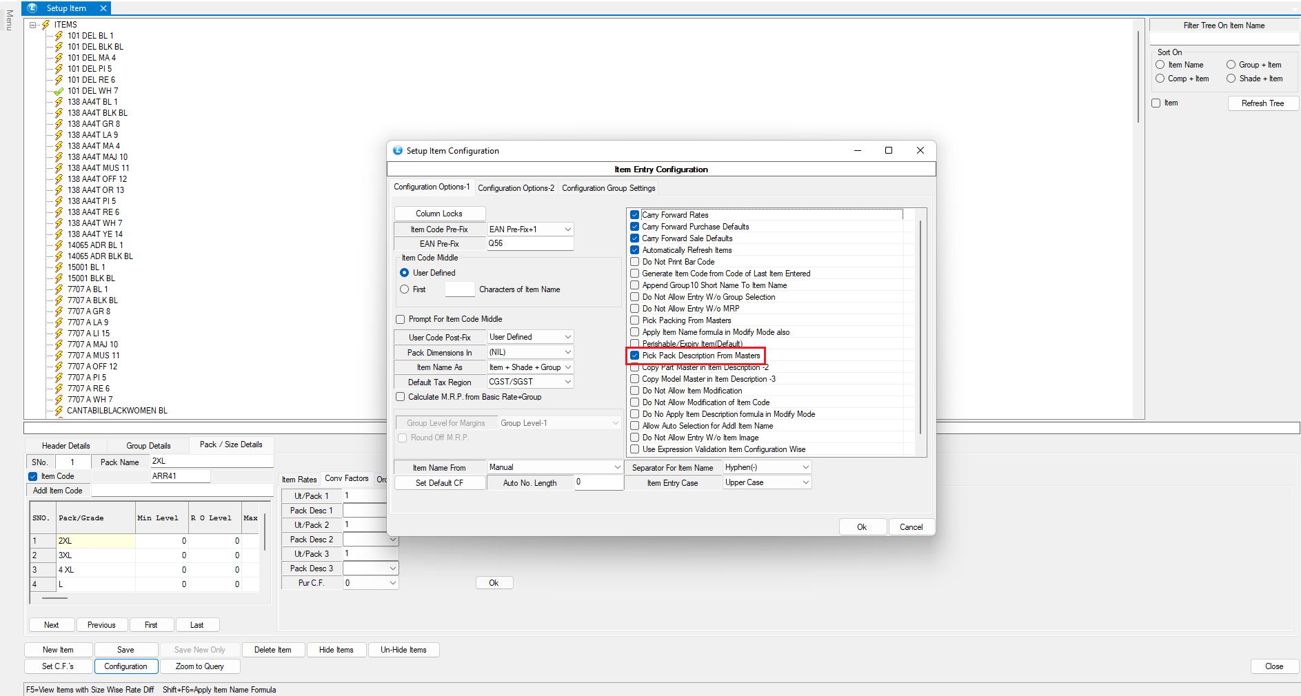Select the First radio button for Item Code Middle

click(405, 289)
